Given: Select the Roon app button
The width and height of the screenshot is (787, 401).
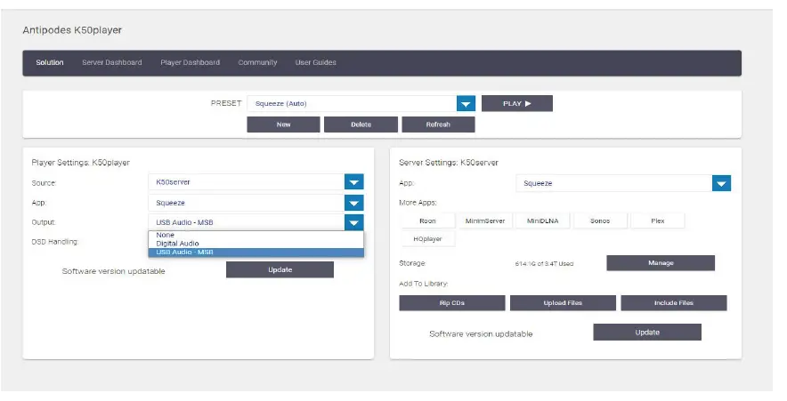Looking at the screenshot, I should (x=427, y=221).
